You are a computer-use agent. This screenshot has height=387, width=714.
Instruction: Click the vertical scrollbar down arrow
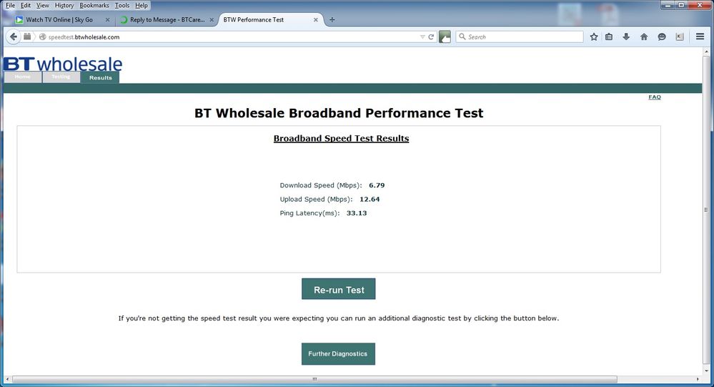pyautogui.click(x=706, y=371)
